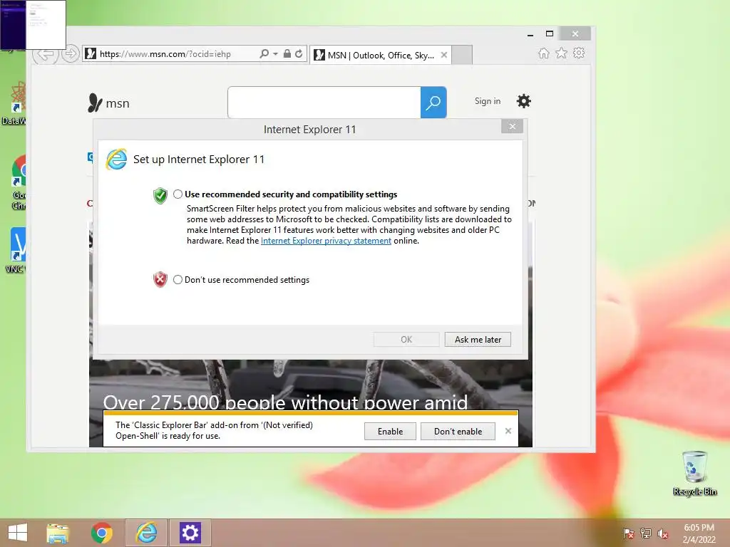Click the window thumbnail preview at top-left
Screen dimensions: 730x547
pyautogui.click(x=33, y=25)
